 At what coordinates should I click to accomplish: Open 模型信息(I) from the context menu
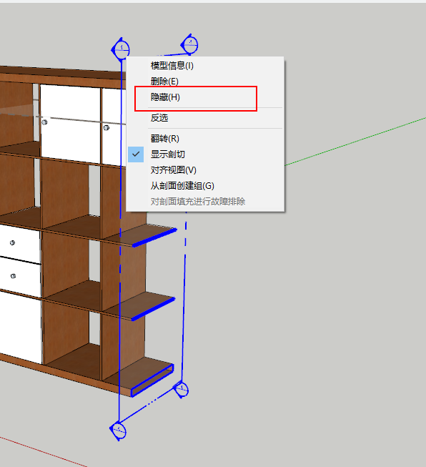click(x=205, y=66)
